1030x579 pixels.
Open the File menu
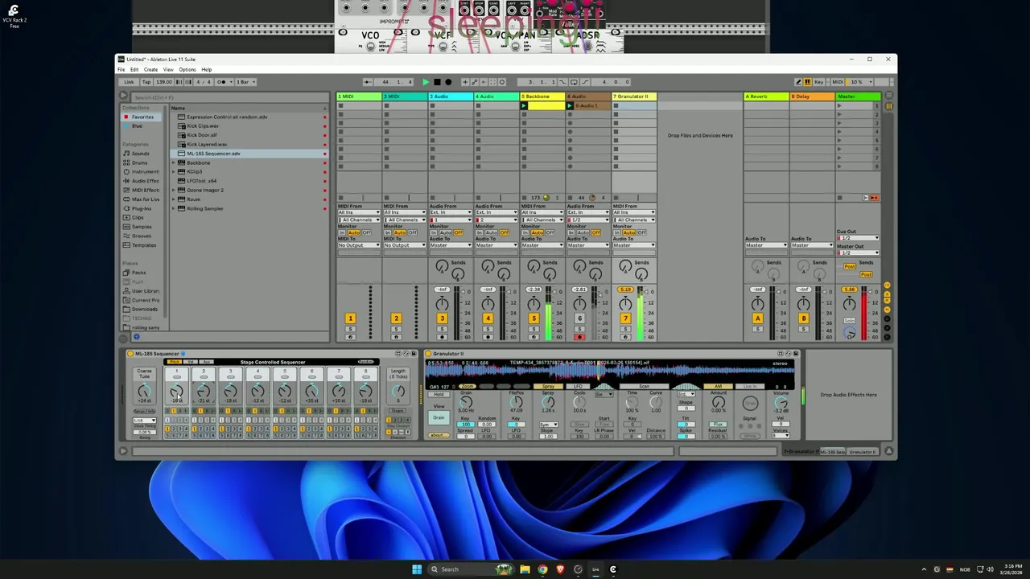[x=122, y=70]
